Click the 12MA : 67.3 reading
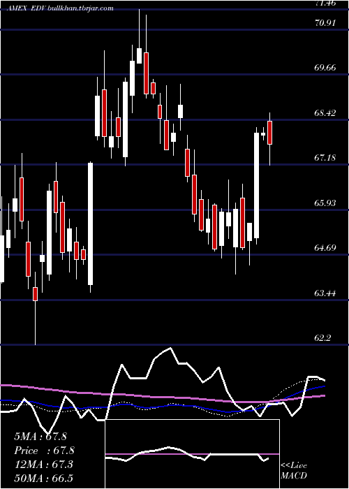 tap(43, 465)
